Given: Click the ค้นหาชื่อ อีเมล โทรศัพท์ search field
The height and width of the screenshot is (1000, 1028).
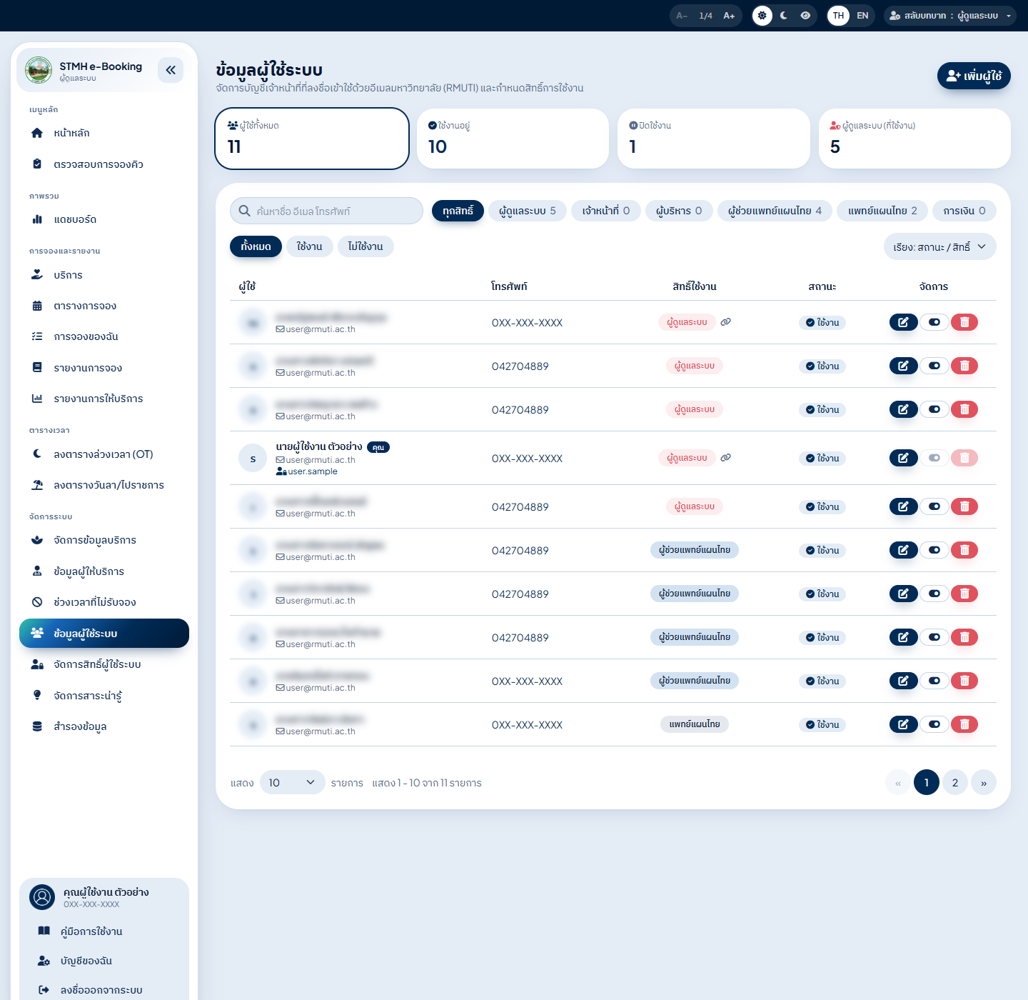Looking at the screenshot, I should pos(326,211).
